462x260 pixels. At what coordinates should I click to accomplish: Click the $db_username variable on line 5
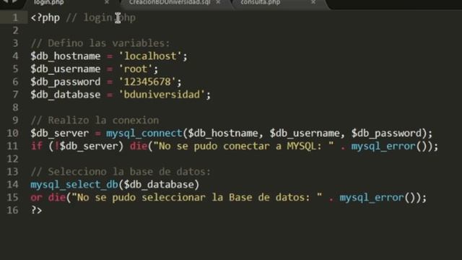tap(66, 69)
